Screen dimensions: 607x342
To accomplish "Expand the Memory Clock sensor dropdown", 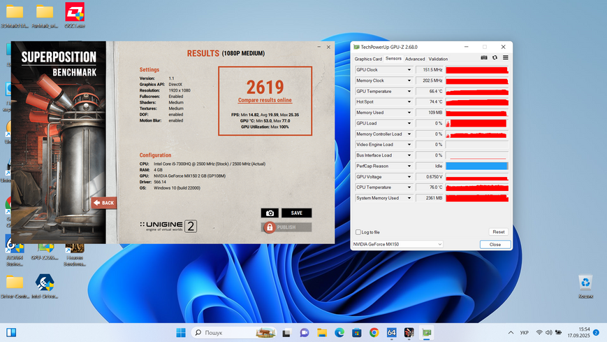I will (x=409, y=80).
